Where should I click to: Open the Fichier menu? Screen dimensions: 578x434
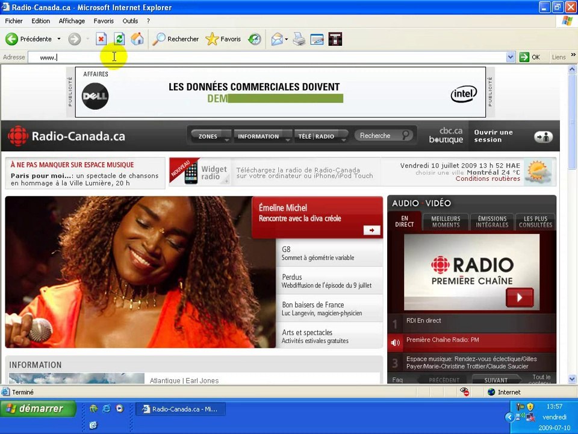tap(14, 21)
